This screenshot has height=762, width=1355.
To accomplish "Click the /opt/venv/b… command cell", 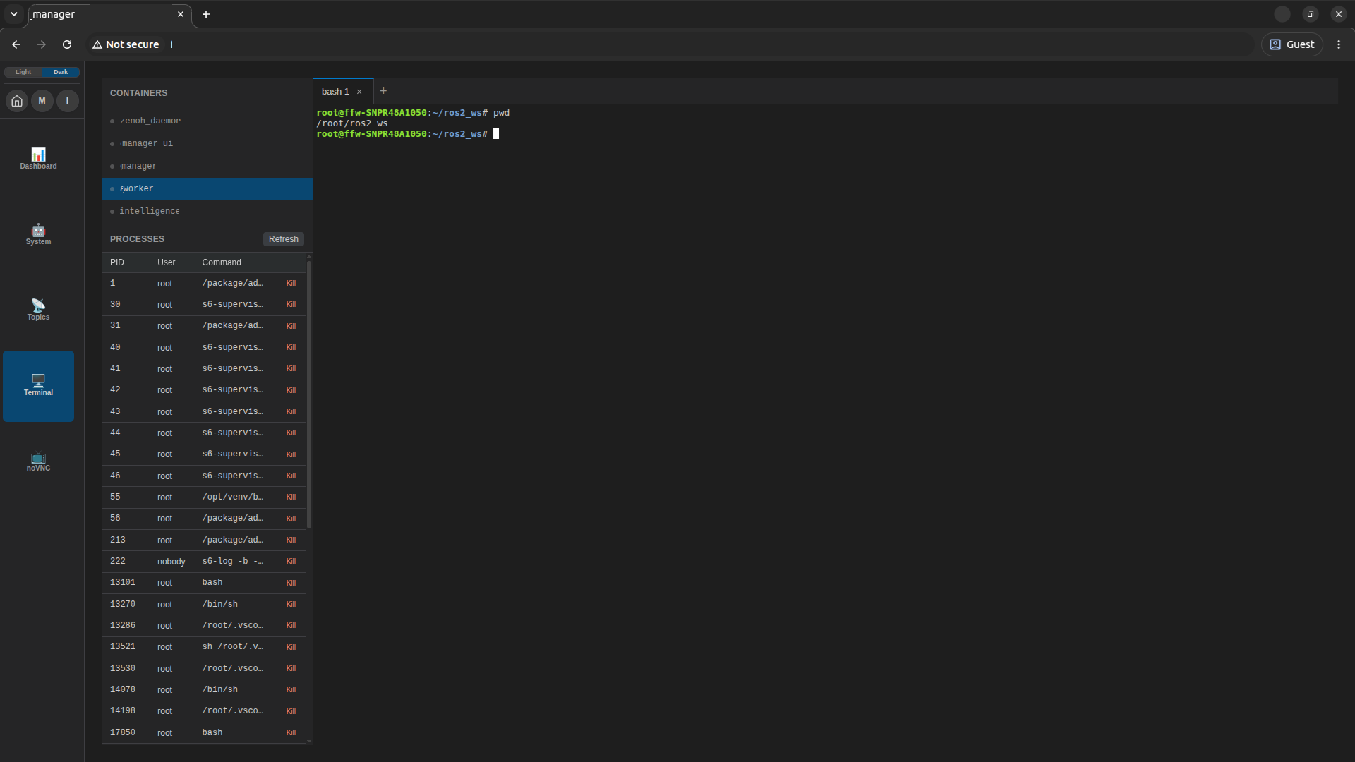I will tap(233, 497).
